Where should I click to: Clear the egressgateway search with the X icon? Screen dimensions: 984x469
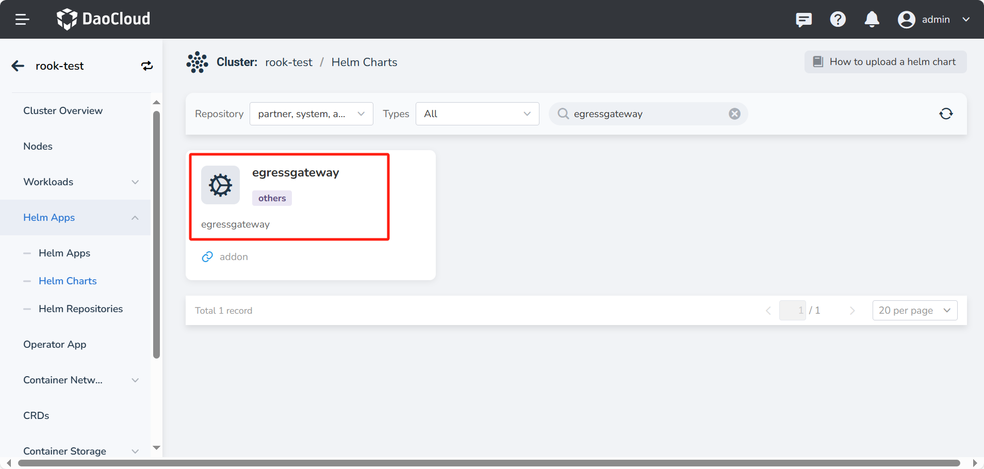coord(734,114)
